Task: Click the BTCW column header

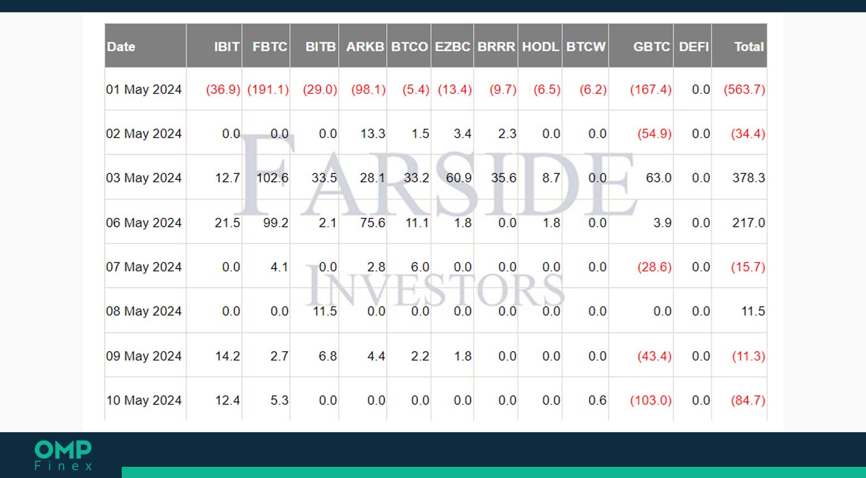Action: click(586, 46)
